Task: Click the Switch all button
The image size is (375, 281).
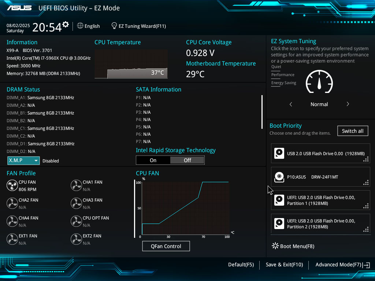Action: (x=353, y=131)
